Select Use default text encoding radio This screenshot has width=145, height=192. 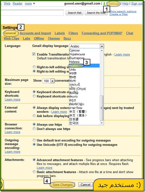click(34, 140)
